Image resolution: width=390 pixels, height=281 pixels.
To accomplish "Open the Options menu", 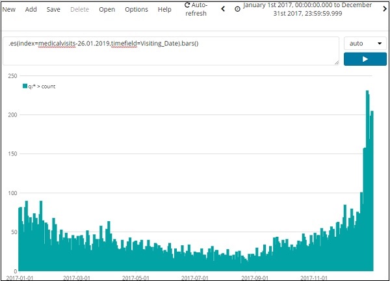I will pos(136,10).
